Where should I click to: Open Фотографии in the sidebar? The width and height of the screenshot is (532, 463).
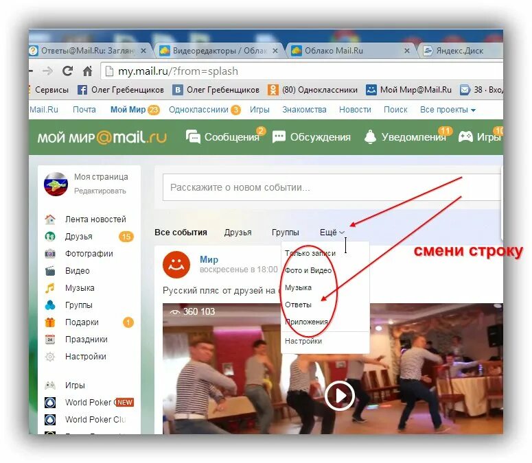(79, 254)
